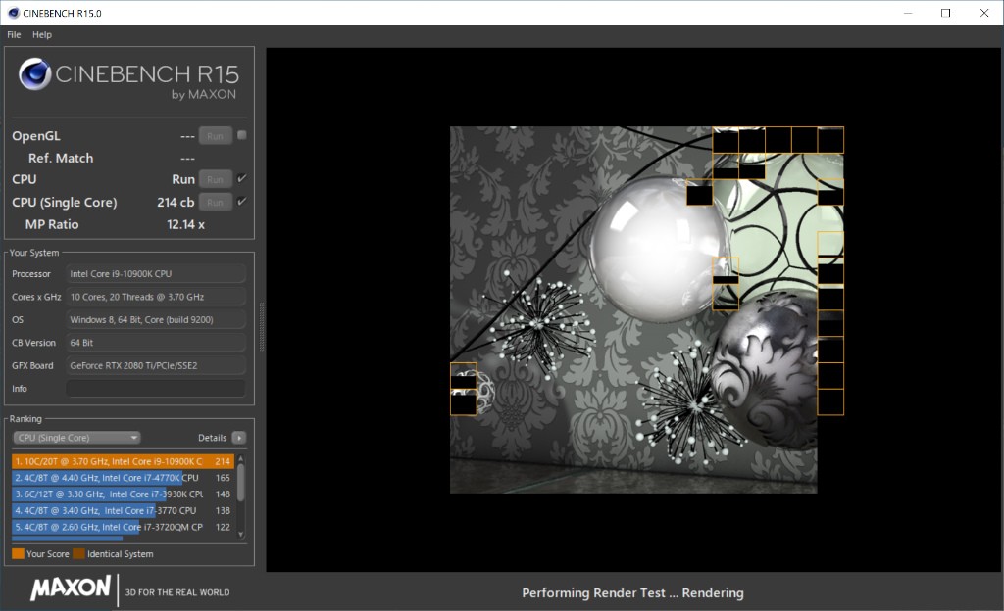Image resolution: width=1004 pixels, height=611 pixels.
Task: Toggle the CPU test checkbox
Action: click(x=242, y=179)
